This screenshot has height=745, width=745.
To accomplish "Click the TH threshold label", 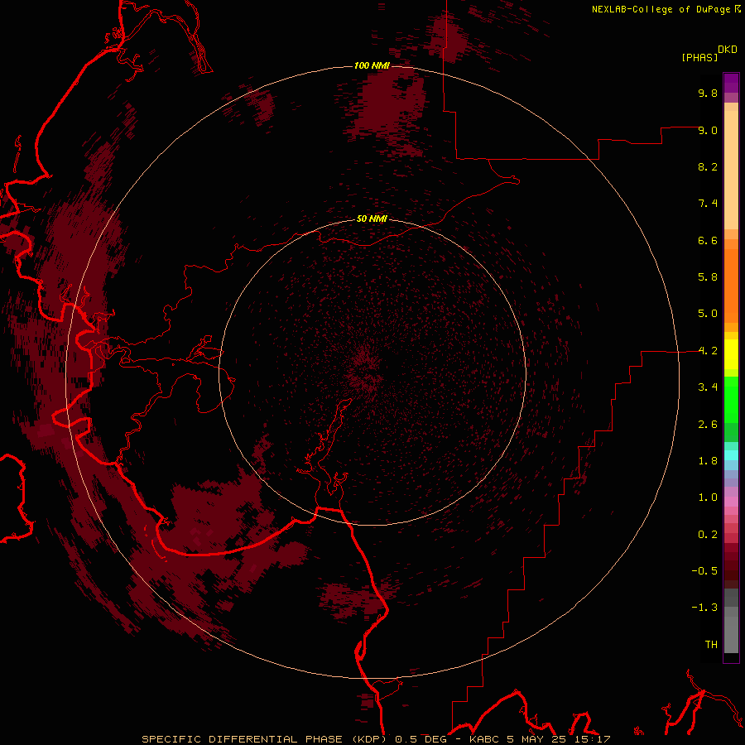I will point(711,645).
